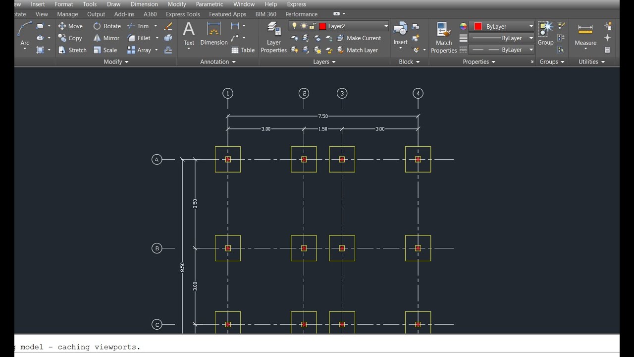Select the Trim tool
This screenshot has width=634, height=357.
click(x=138, y=26)
